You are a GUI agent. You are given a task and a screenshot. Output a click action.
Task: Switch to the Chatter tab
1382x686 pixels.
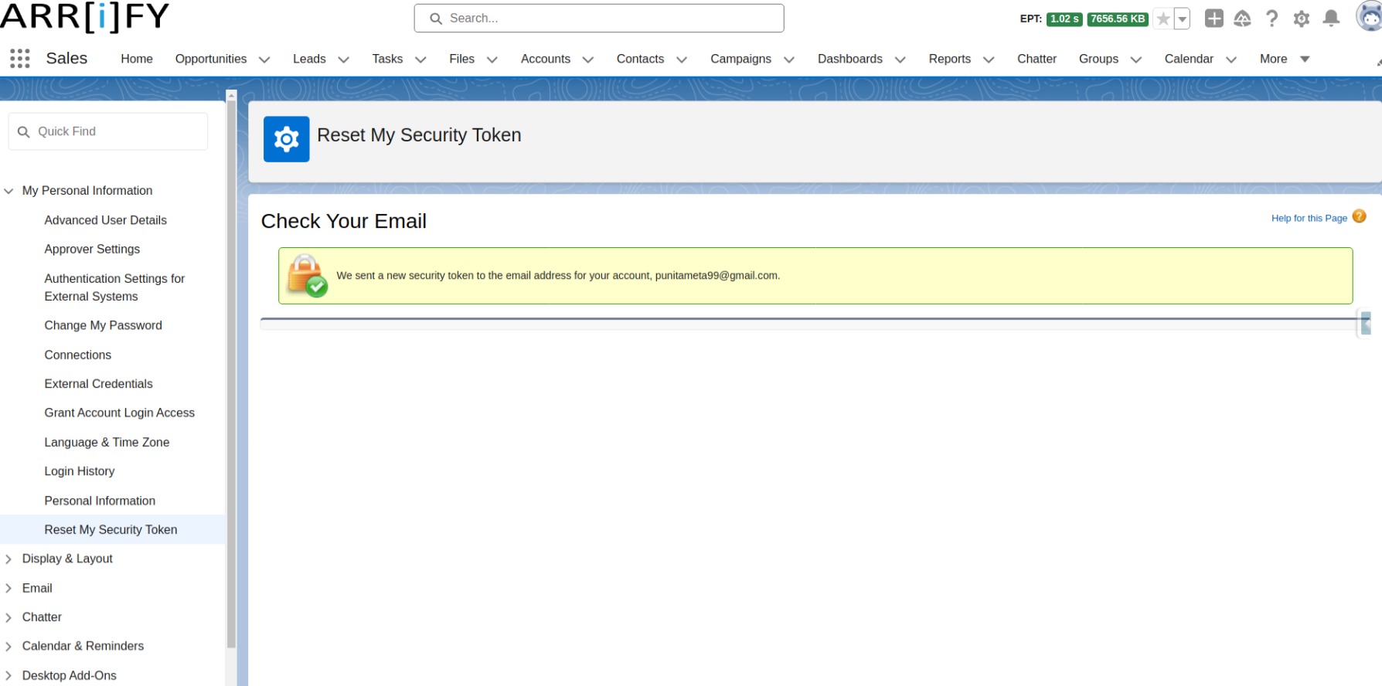coord(1036,59)
